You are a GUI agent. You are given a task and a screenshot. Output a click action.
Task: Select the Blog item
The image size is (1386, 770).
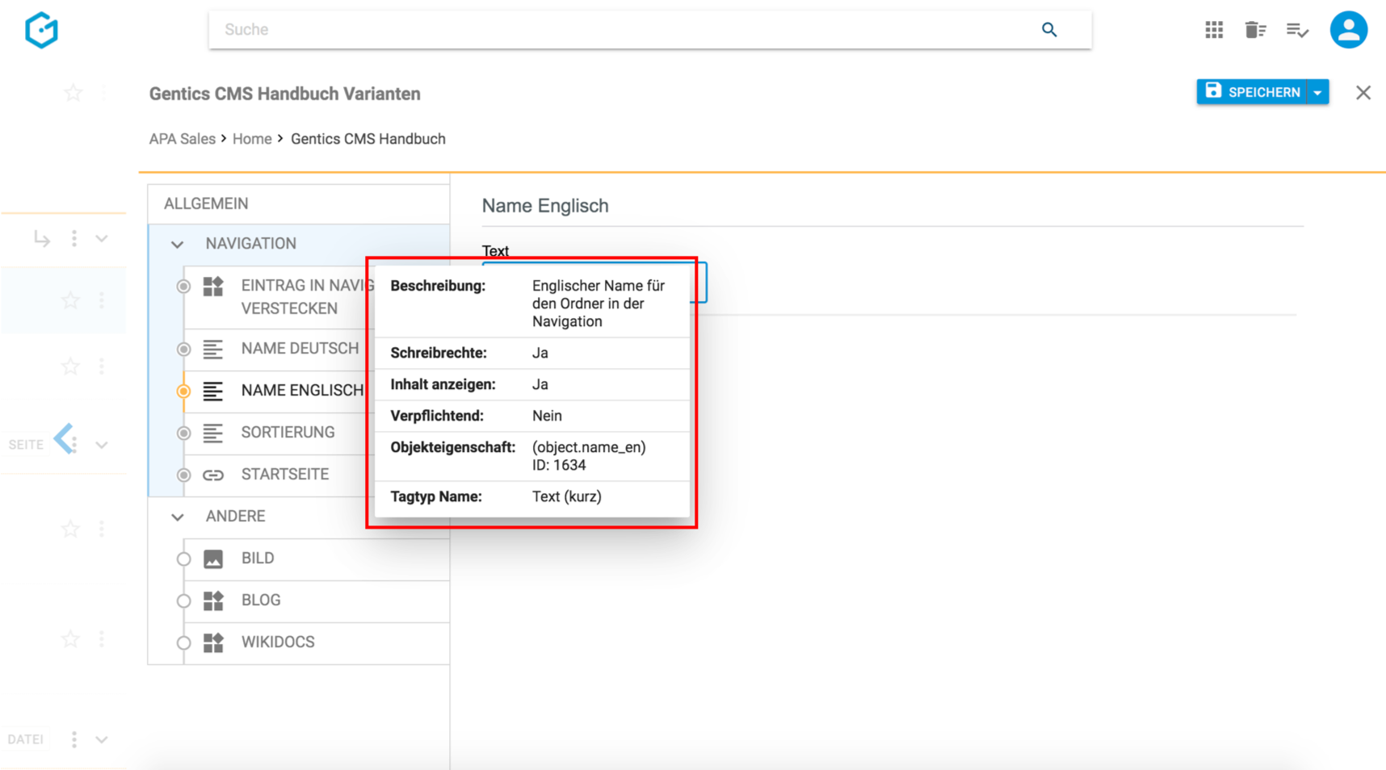click(317, 601)
